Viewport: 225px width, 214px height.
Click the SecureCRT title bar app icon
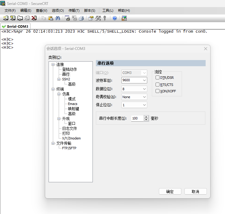[x=3, y=3]
